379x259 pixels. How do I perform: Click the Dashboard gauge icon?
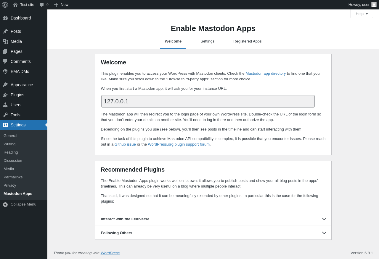(5, 18)
